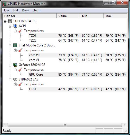Collapse the SUPERVISTA-PC root node
130x135 pixels.
tap(5, 21)
